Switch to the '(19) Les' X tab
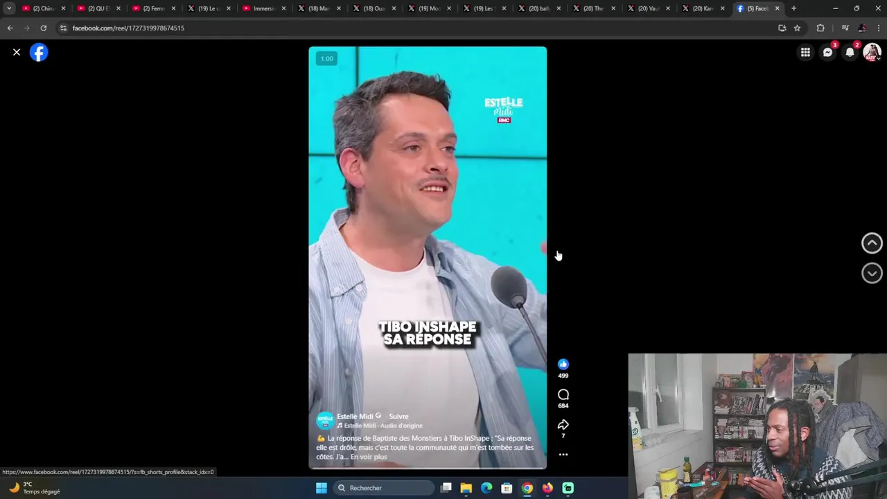The width and height of the screenshot is (887, 499). (483, 8)
